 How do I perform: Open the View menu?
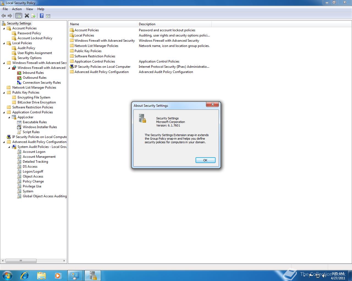click(29, 9)
